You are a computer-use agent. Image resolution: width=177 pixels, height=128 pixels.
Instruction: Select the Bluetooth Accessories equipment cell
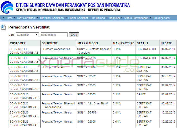(x=58, y=51)
